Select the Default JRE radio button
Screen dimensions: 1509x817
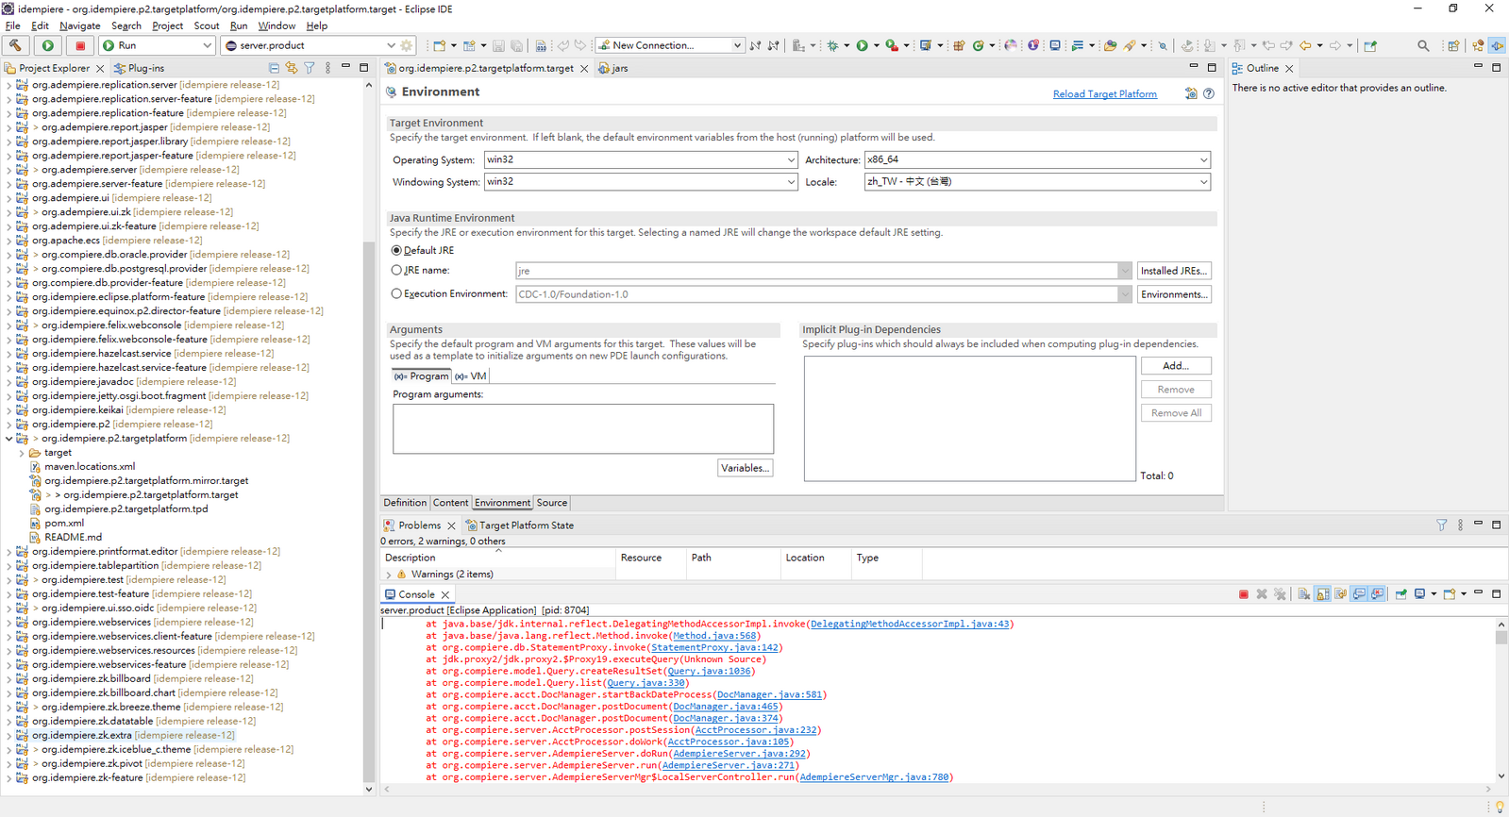396,251
